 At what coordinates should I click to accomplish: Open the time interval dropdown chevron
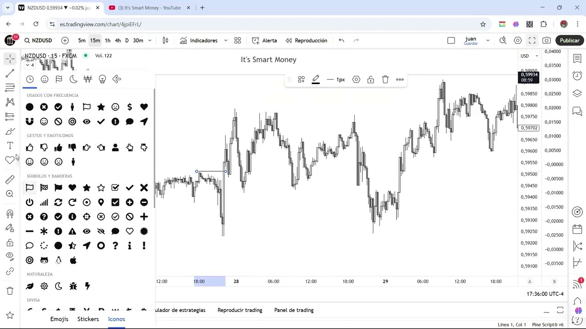[x=150, y=40]
